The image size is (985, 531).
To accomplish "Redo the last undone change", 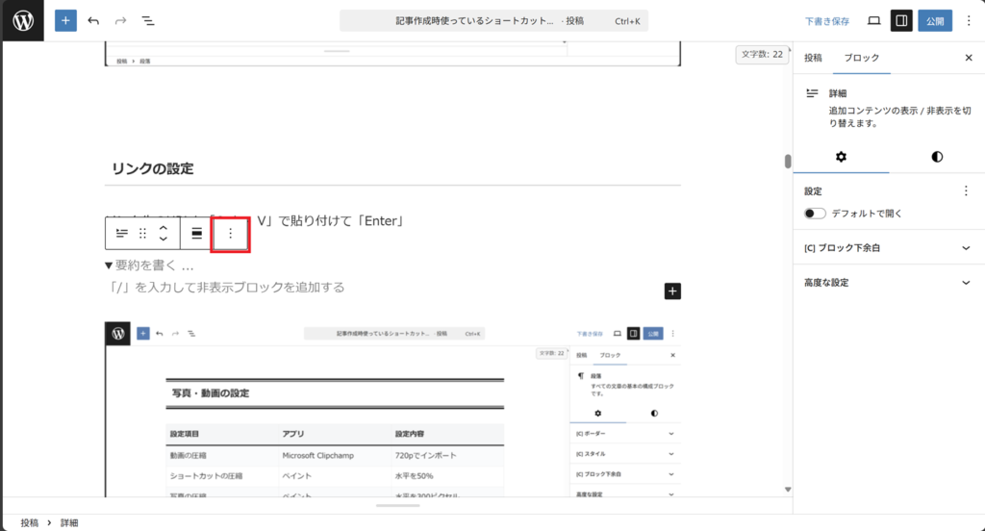I will 120,20.
